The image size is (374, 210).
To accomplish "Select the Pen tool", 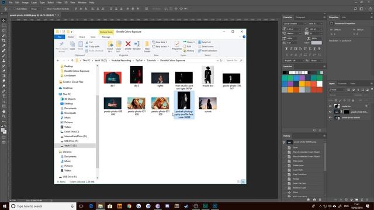I will coord(4,91).
